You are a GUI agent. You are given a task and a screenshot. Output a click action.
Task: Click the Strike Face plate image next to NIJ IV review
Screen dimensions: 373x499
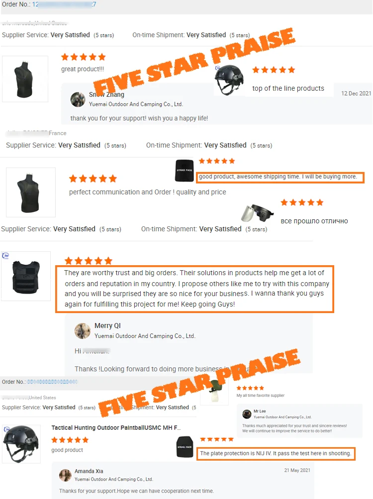click(185, 447)
